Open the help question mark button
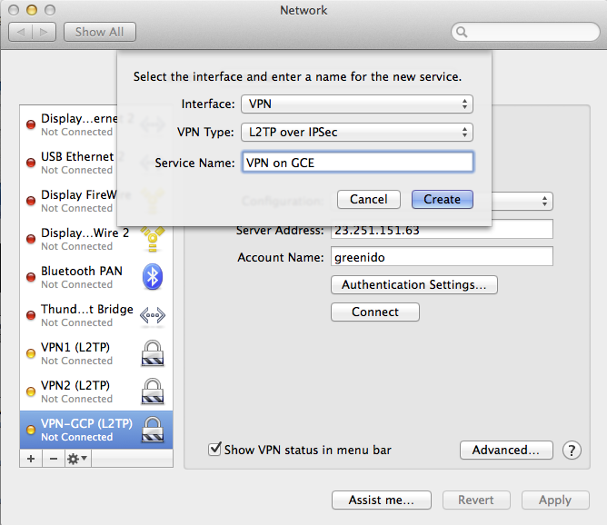 pos(572,450)
